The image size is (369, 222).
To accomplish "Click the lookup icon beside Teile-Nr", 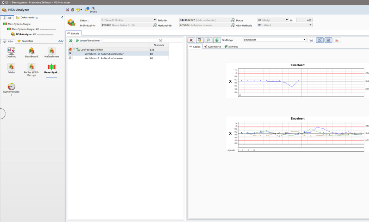I will (x=233, y=20).
